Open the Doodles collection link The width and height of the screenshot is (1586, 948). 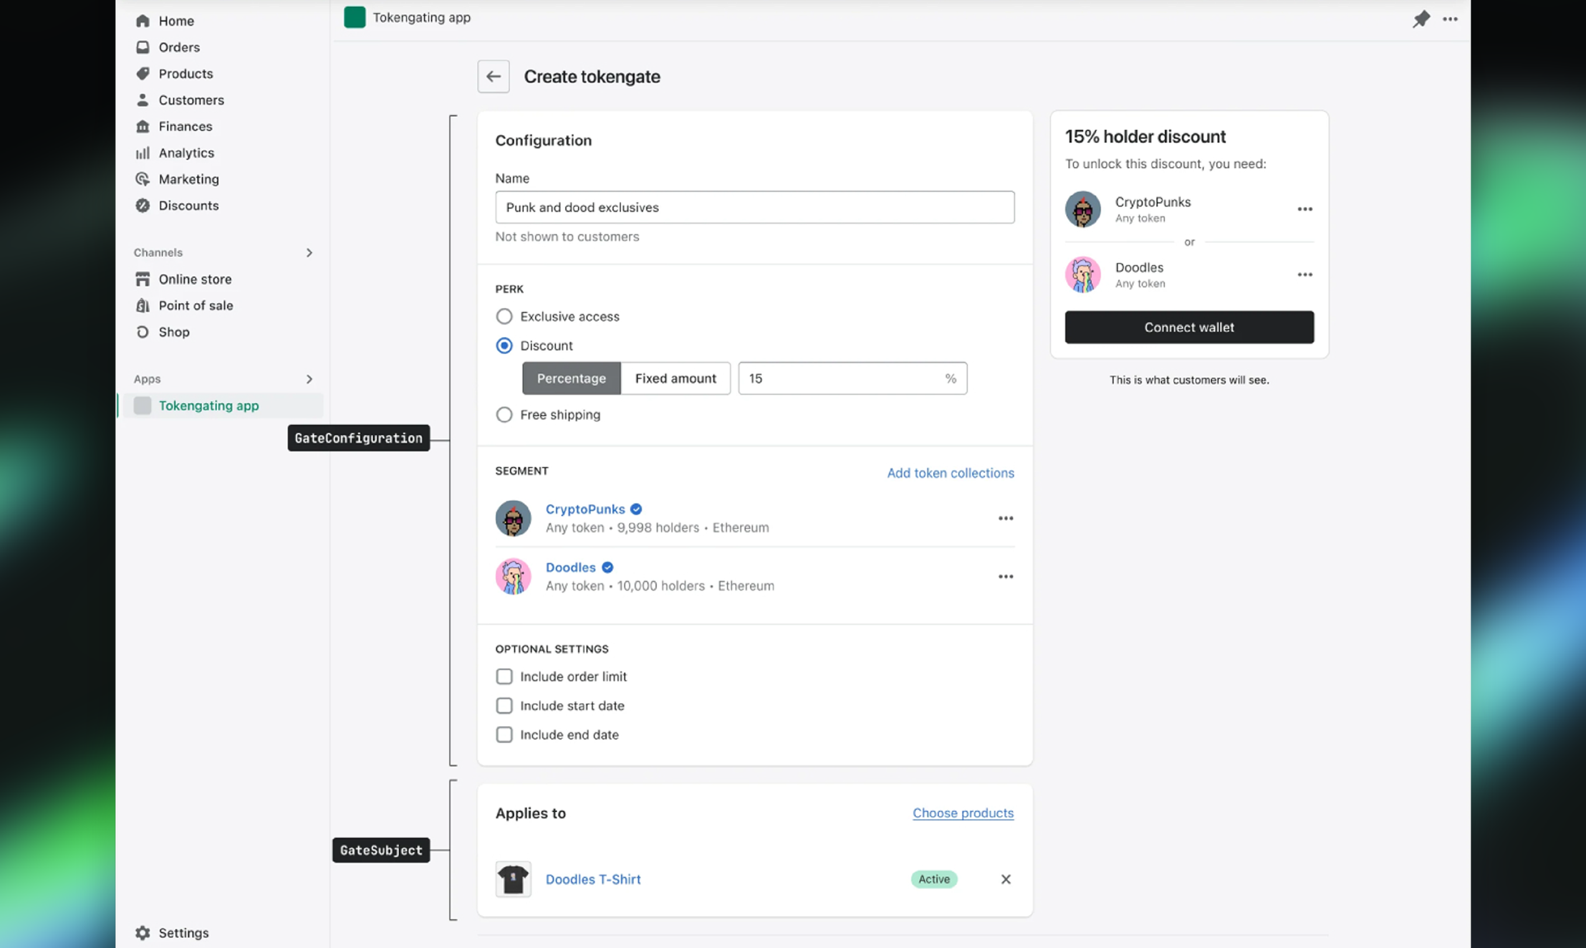pos(570,567)
